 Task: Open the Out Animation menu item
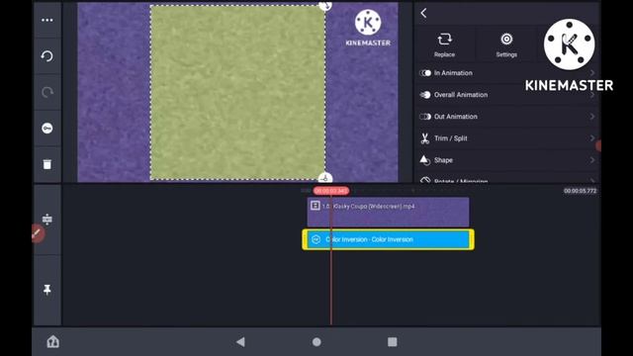(507, 117)
